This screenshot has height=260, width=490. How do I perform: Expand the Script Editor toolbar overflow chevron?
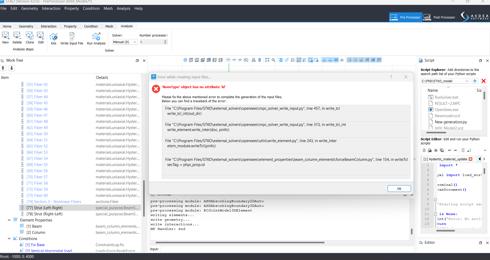click(x=485, y=150)
